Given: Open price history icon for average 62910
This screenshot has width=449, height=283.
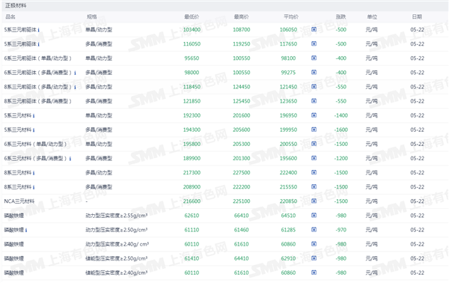Looking at the screenshot, I should [314, 258].
